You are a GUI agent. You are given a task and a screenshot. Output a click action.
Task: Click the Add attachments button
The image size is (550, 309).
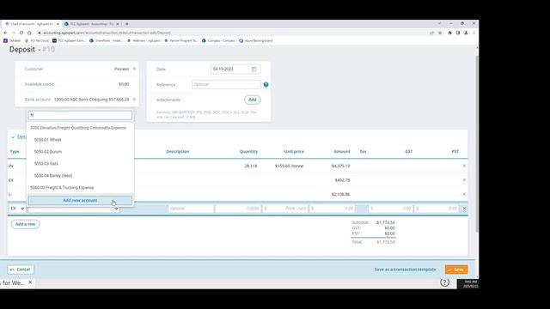[x=253, y=100]
